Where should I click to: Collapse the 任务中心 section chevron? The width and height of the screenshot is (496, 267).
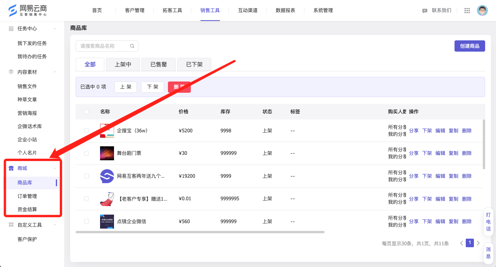point(55,29)
